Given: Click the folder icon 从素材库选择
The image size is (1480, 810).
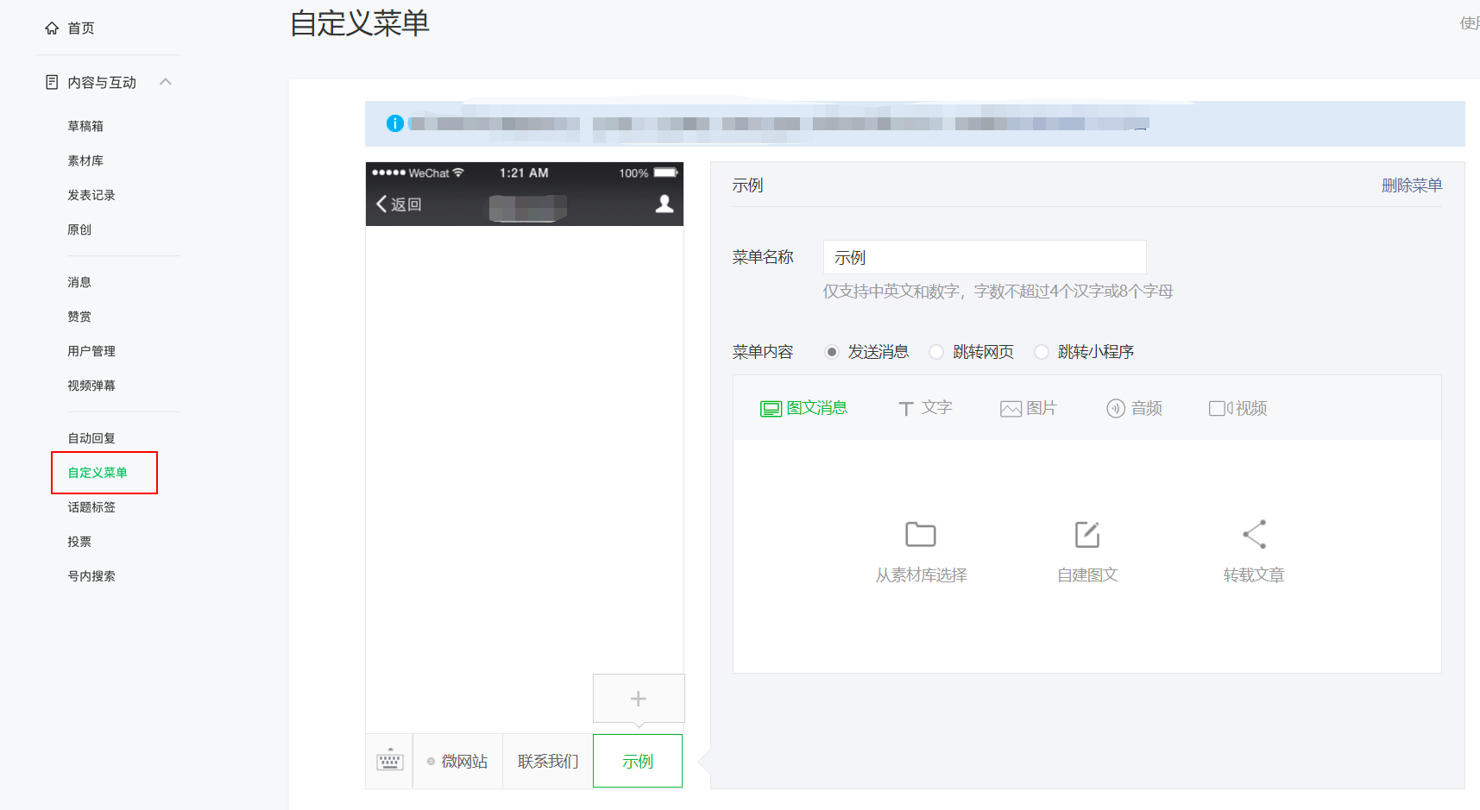Looking at the screenshot, I should (x=920, y=535).
